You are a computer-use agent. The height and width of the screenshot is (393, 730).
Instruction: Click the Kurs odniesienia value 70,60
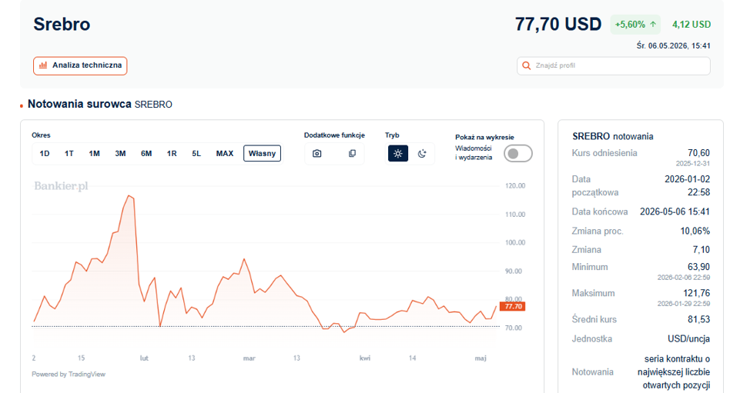point(698,153)
